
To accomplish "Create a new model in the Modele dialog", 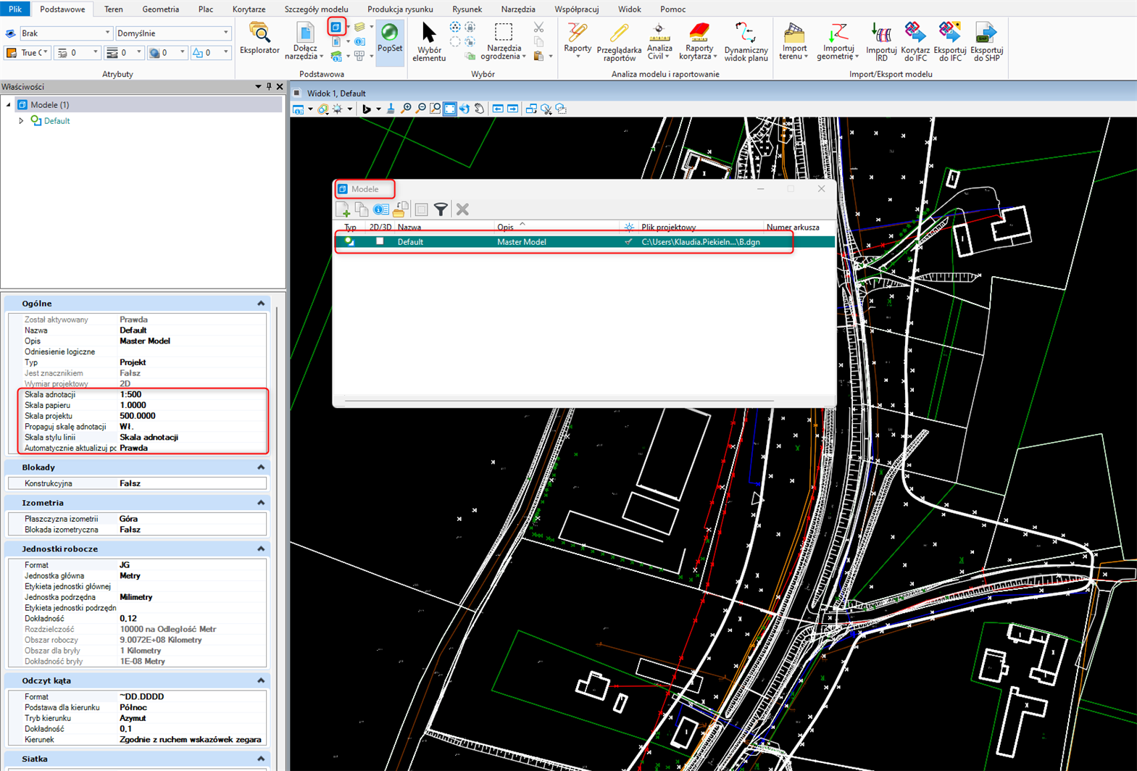I will click(x=343, y=209).
